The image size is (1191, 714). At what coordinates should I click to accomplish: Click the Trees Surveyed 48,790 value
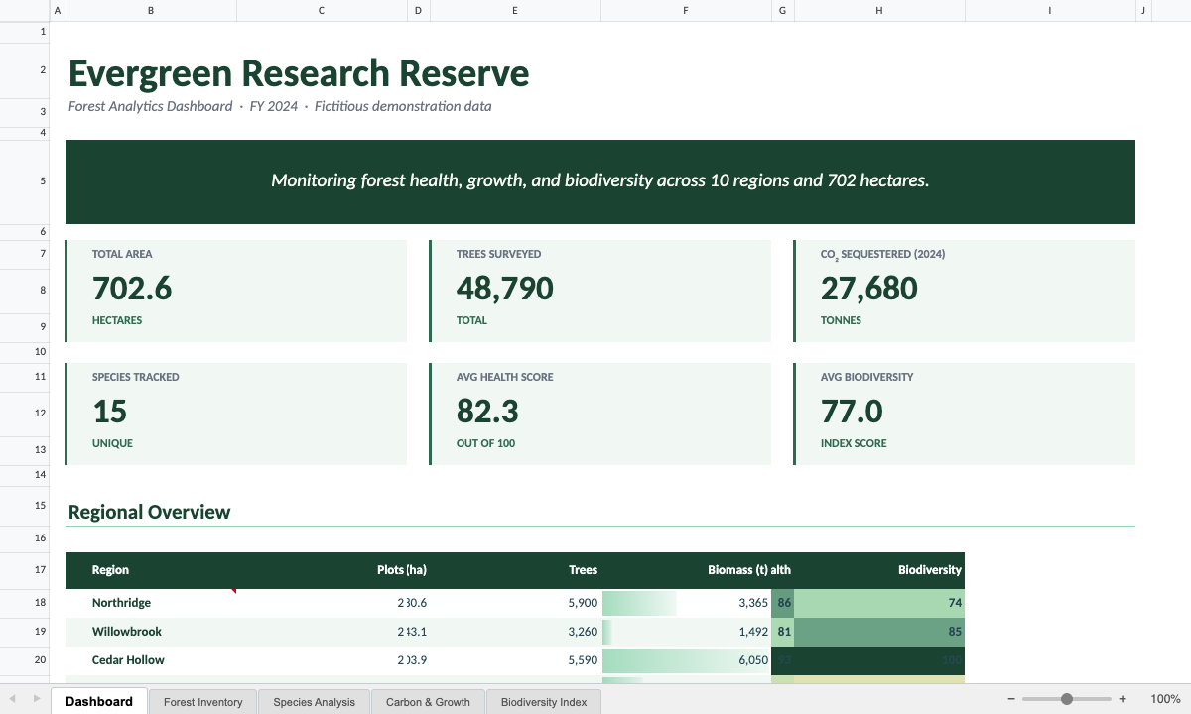pos(505,289)
